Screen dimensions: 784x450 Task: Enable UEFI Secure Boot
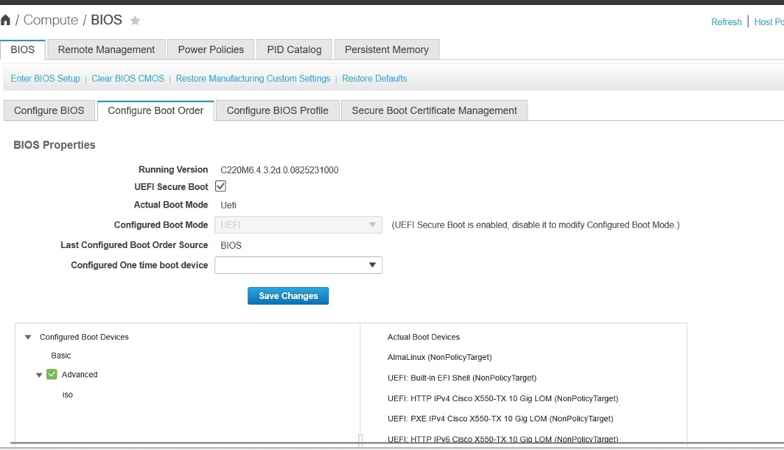tap(221, 187)
